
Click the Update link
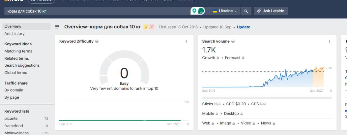point(244,27)
